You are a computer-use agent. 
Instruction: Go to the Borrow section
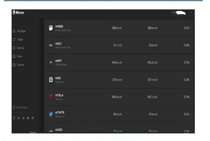pos(18,48)
